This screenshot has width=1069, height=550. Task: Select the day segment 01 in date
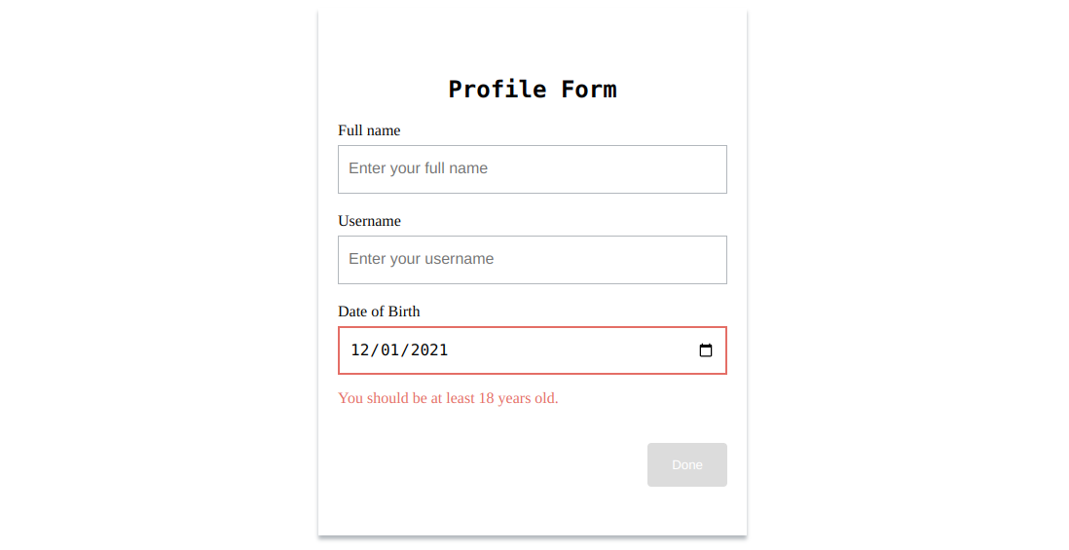click(390, 350)
